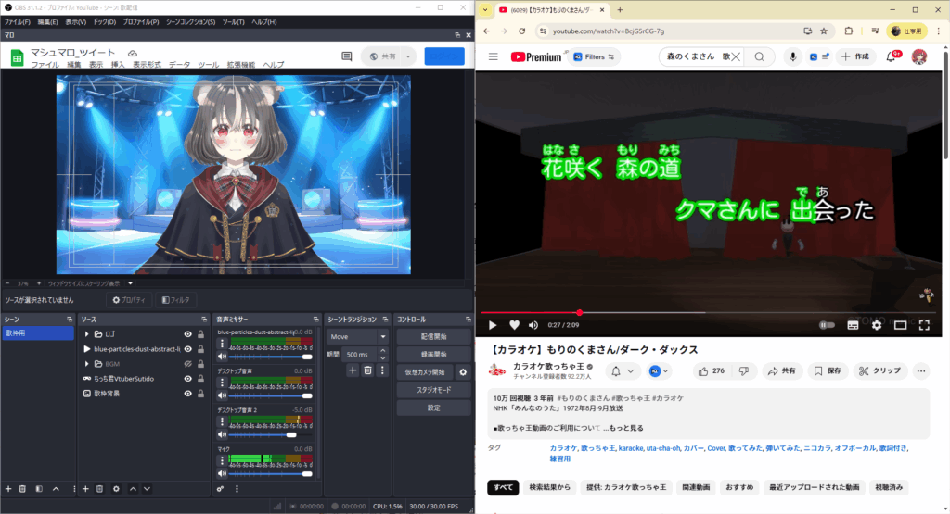Show the hidden BGM source group
This screenshot has height=514, width=950.
coord(187,364)
